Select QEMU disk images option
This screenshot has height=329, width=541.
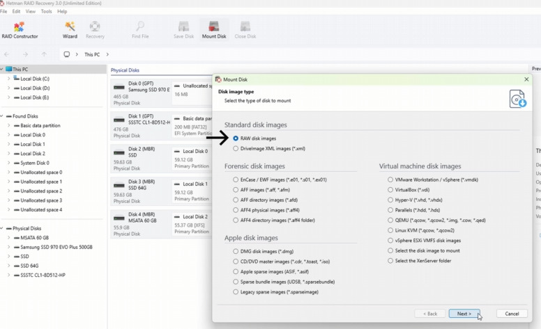tap(390, 220)
